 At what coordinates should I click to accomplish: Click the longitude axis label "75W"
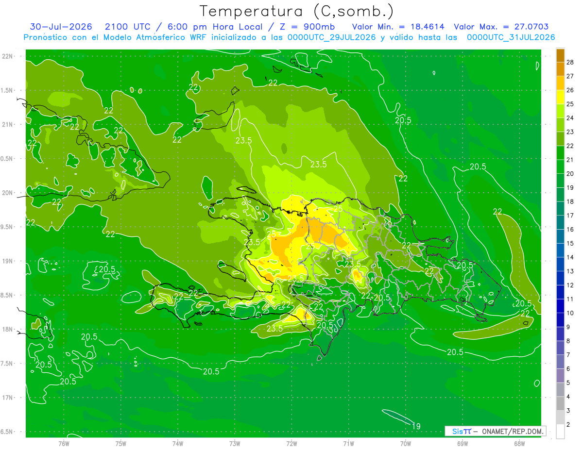point(121,443)
